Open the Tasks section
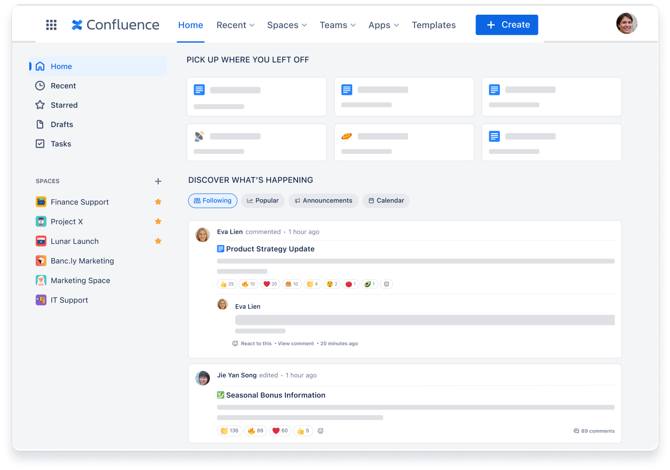Screen dimensions: 670x470 tap(61, 144)
